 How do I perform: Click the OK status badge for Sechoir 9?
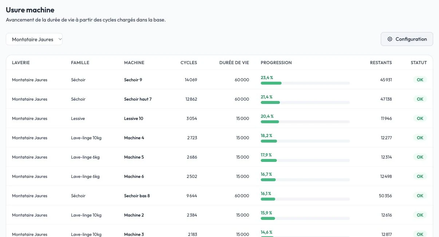click(420, 80)
